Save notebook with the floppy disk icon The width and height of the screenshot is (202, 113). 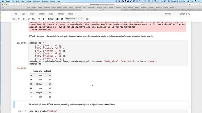click(14, 19)
